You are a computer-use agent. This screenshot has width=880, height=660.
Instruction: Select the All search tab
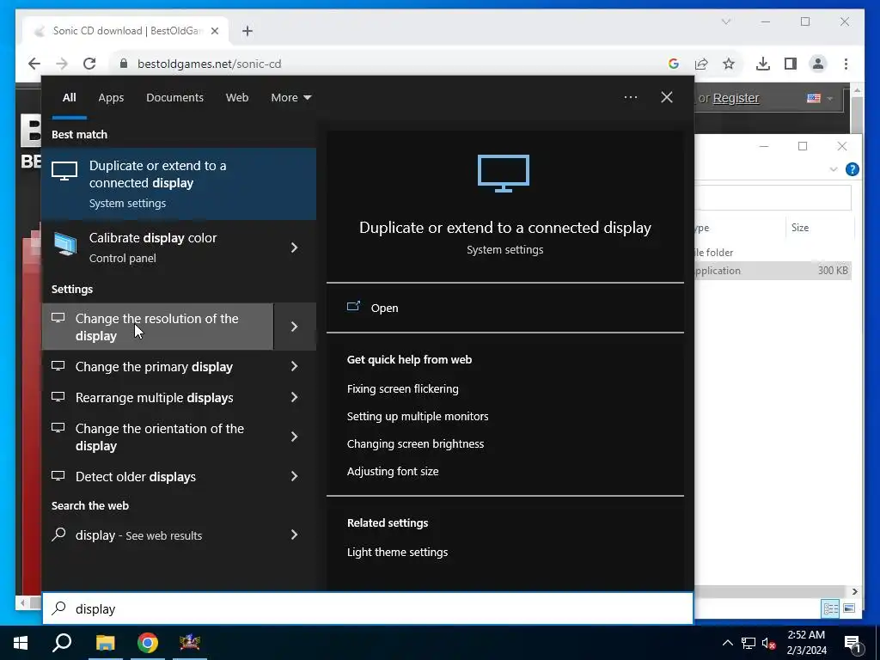click(x=69, y=98)
